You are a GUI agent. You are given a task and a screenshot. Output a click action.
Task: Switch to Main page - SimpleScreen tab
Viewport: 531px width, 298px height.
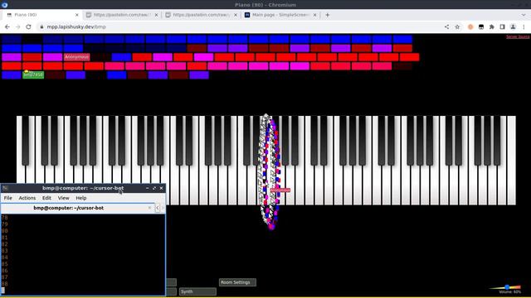tap(280, 15)
